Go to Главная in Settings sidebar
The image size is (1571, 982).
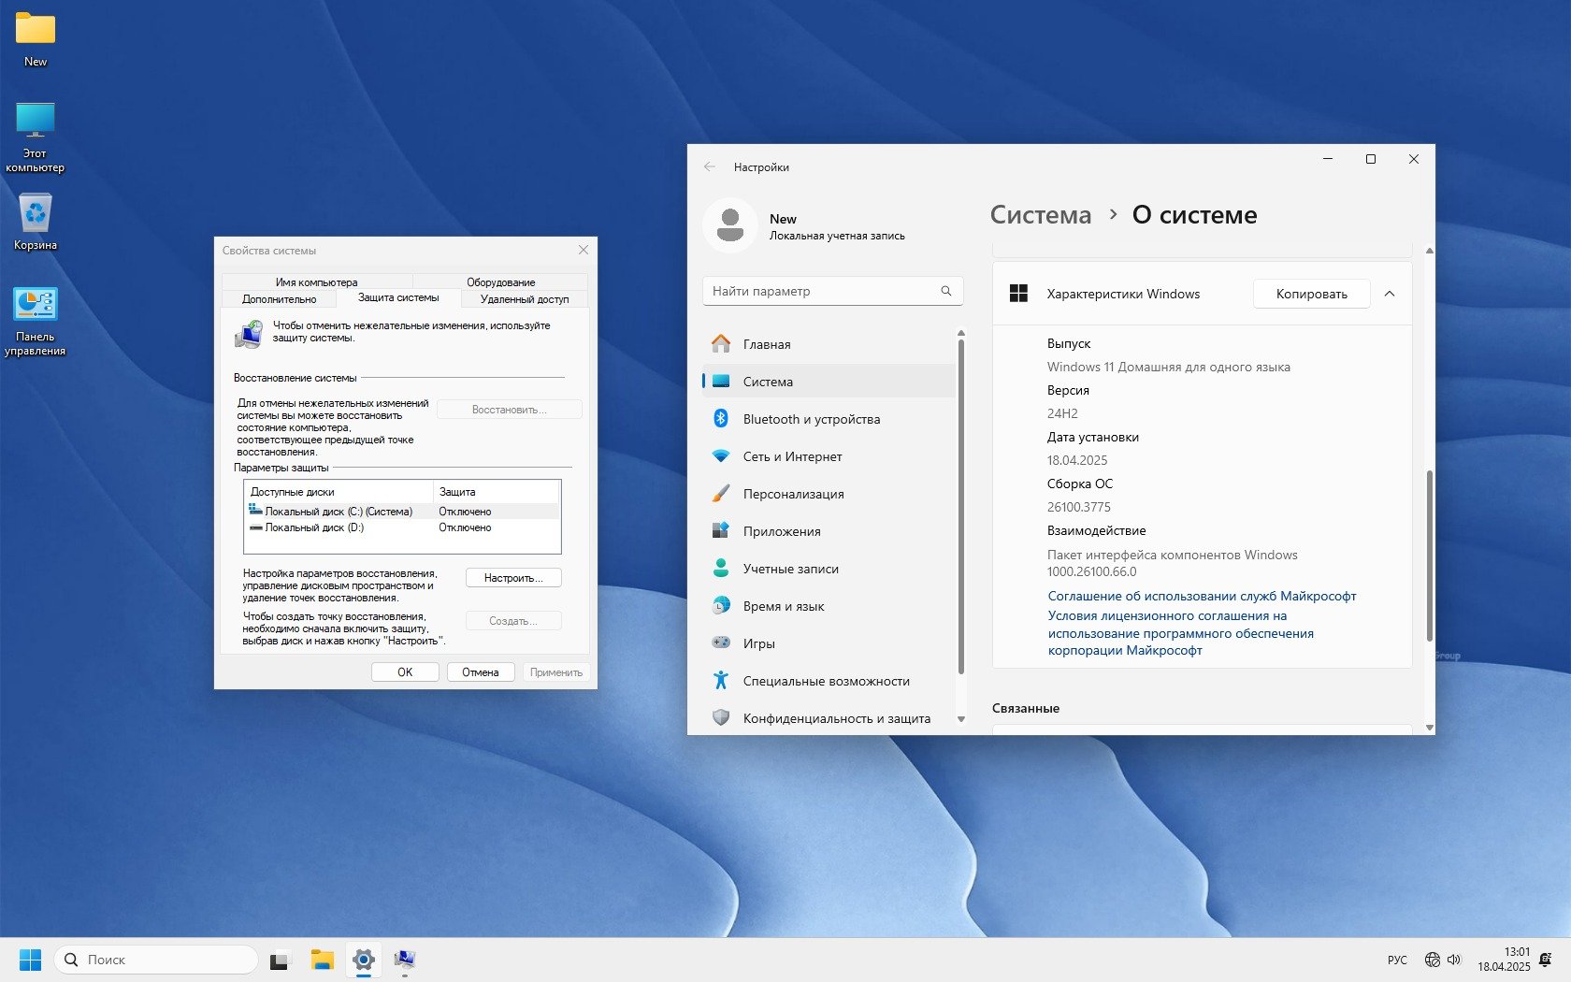[x=766, y=344]
